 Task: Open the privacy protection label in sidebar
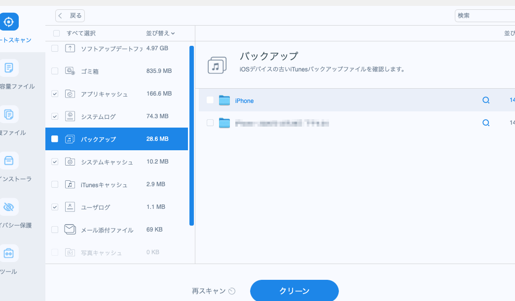click(x=16, y=225)
